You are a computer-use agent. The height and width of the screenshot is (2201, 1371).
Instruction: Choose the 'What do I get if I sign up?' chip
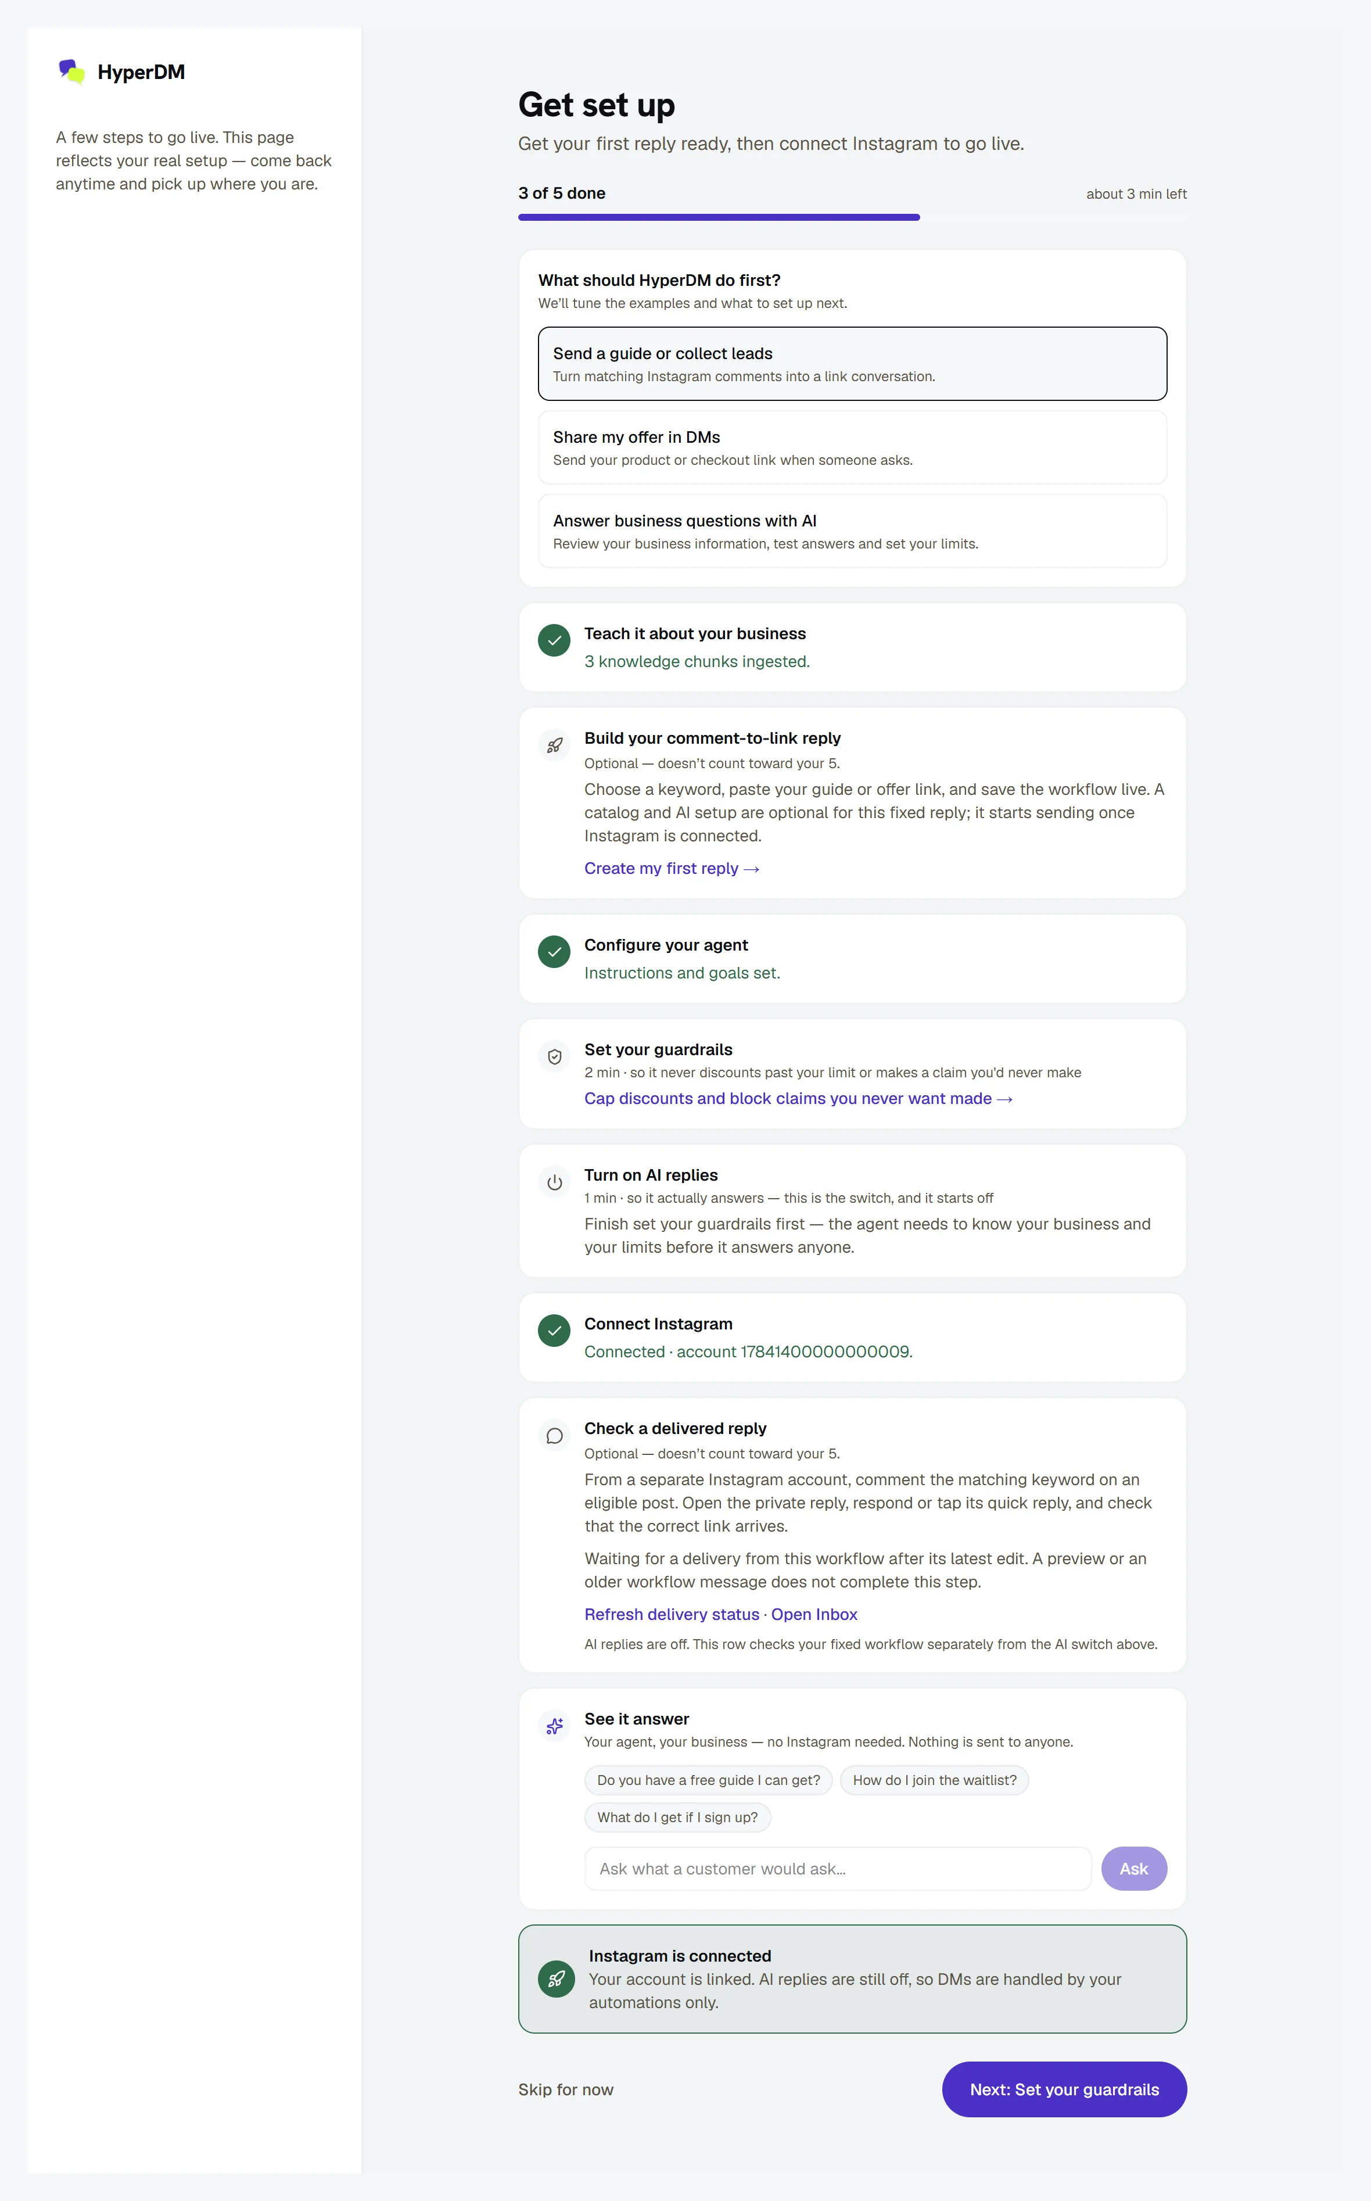pos(677,1818)
